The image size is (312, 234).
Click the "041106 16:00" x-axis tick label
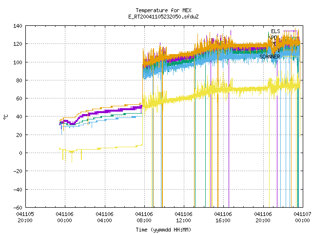pos(223,217)
